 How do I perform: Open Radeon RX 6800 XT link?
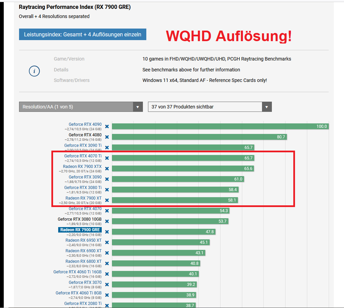(84, 261)
